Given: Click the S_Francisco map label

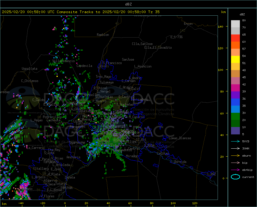Looking at the screenshot, I should pos(112,63).
